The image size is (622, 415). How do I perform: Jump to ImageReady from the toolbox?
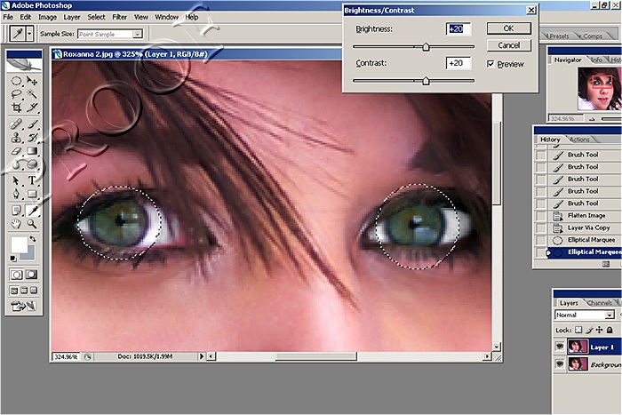point(23,306)
